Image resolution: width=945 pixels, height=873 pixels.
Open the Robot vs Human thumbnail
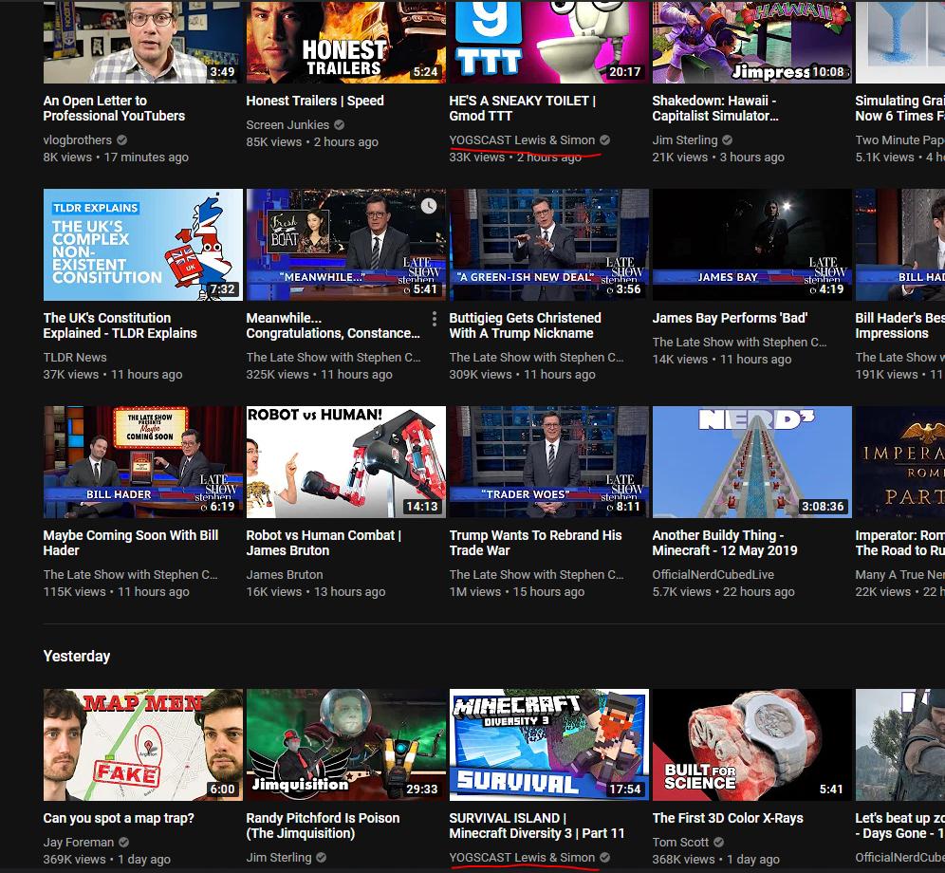pos(346,462)
